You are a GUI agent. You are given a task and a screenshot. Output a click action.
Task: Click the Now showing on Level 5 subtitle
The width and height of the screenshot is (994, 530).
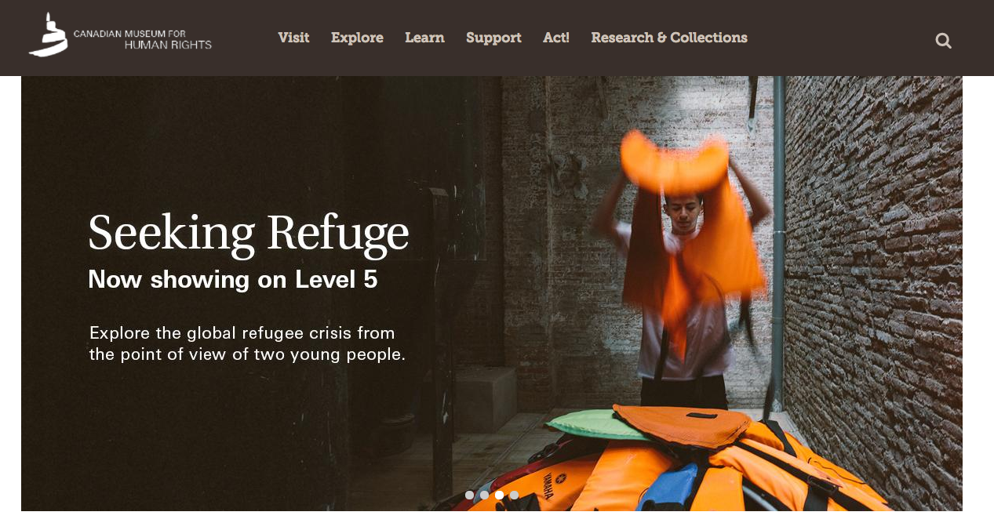click(x=233, y=279)
